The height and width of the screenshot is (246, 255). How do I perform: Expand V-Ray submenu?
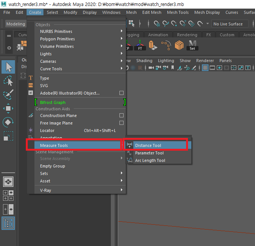pos(80,190)
